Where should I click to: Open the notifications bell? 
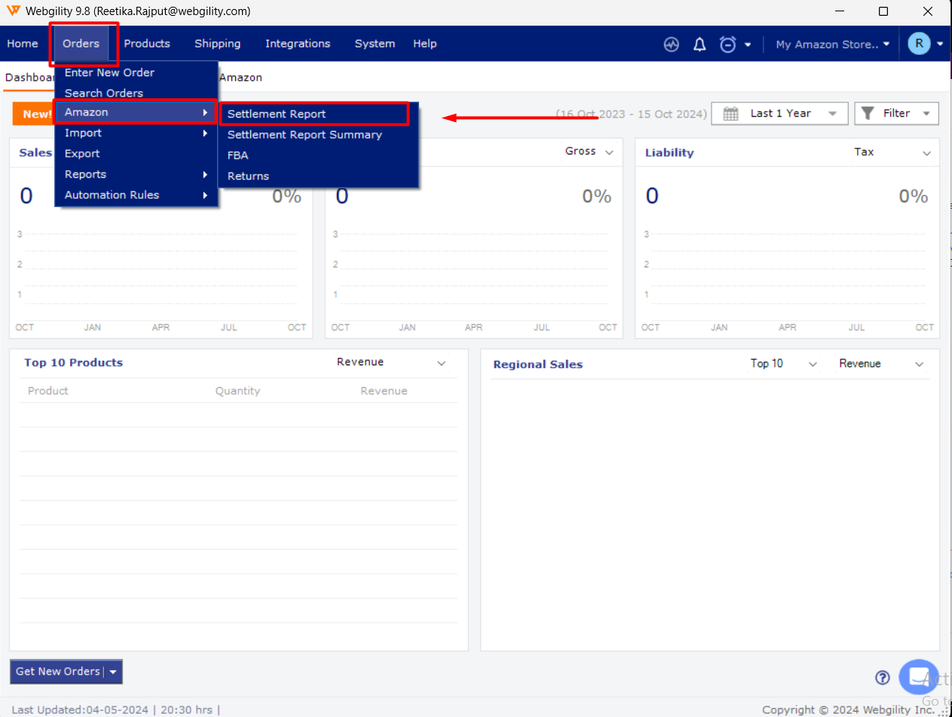point(699,44)
